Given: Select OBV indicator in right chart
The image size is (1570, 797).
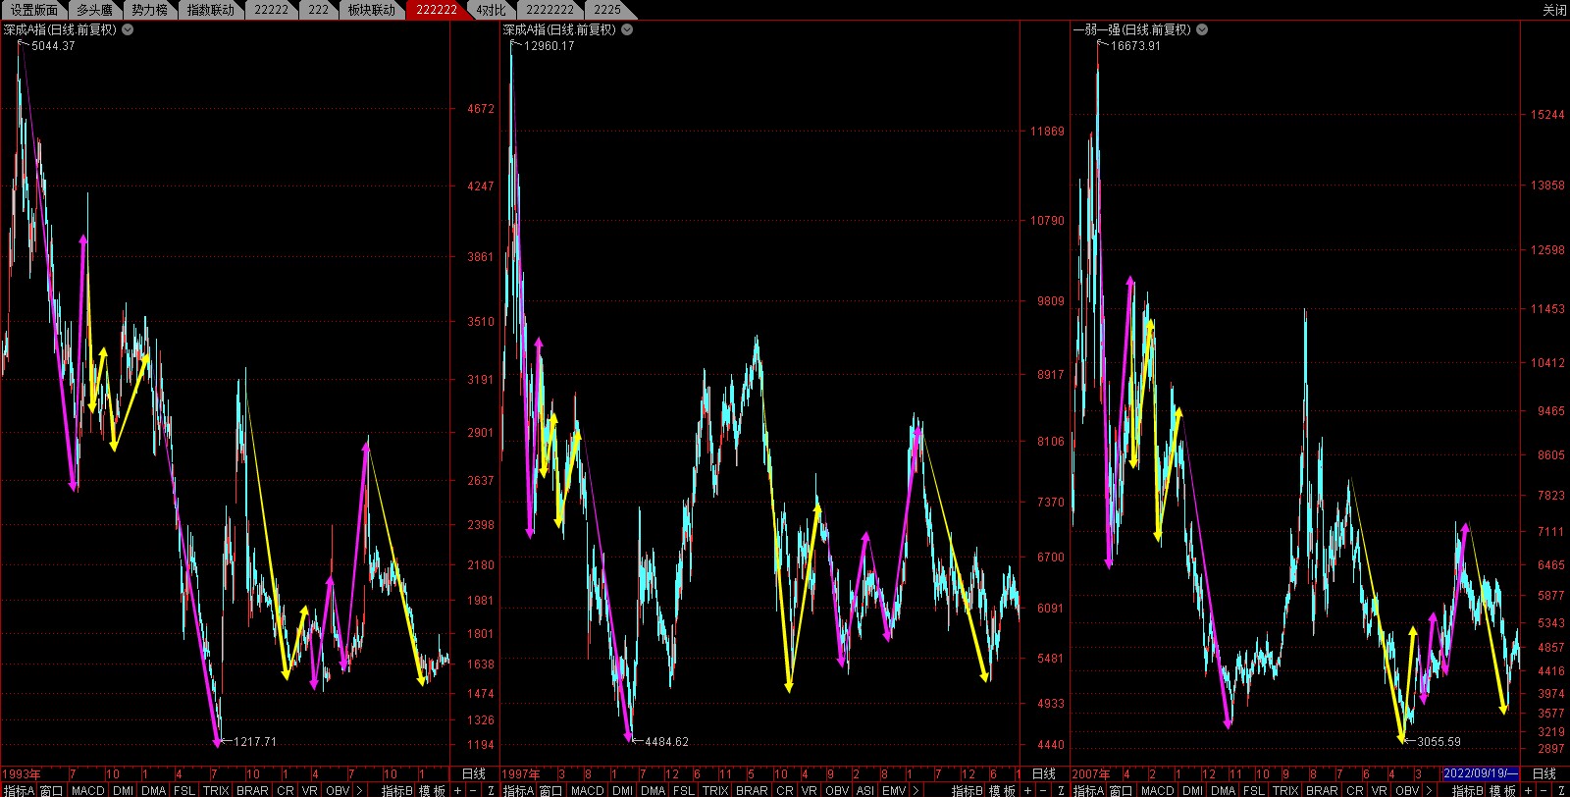Looking at the screenshot, I should tap(1407, 790).
